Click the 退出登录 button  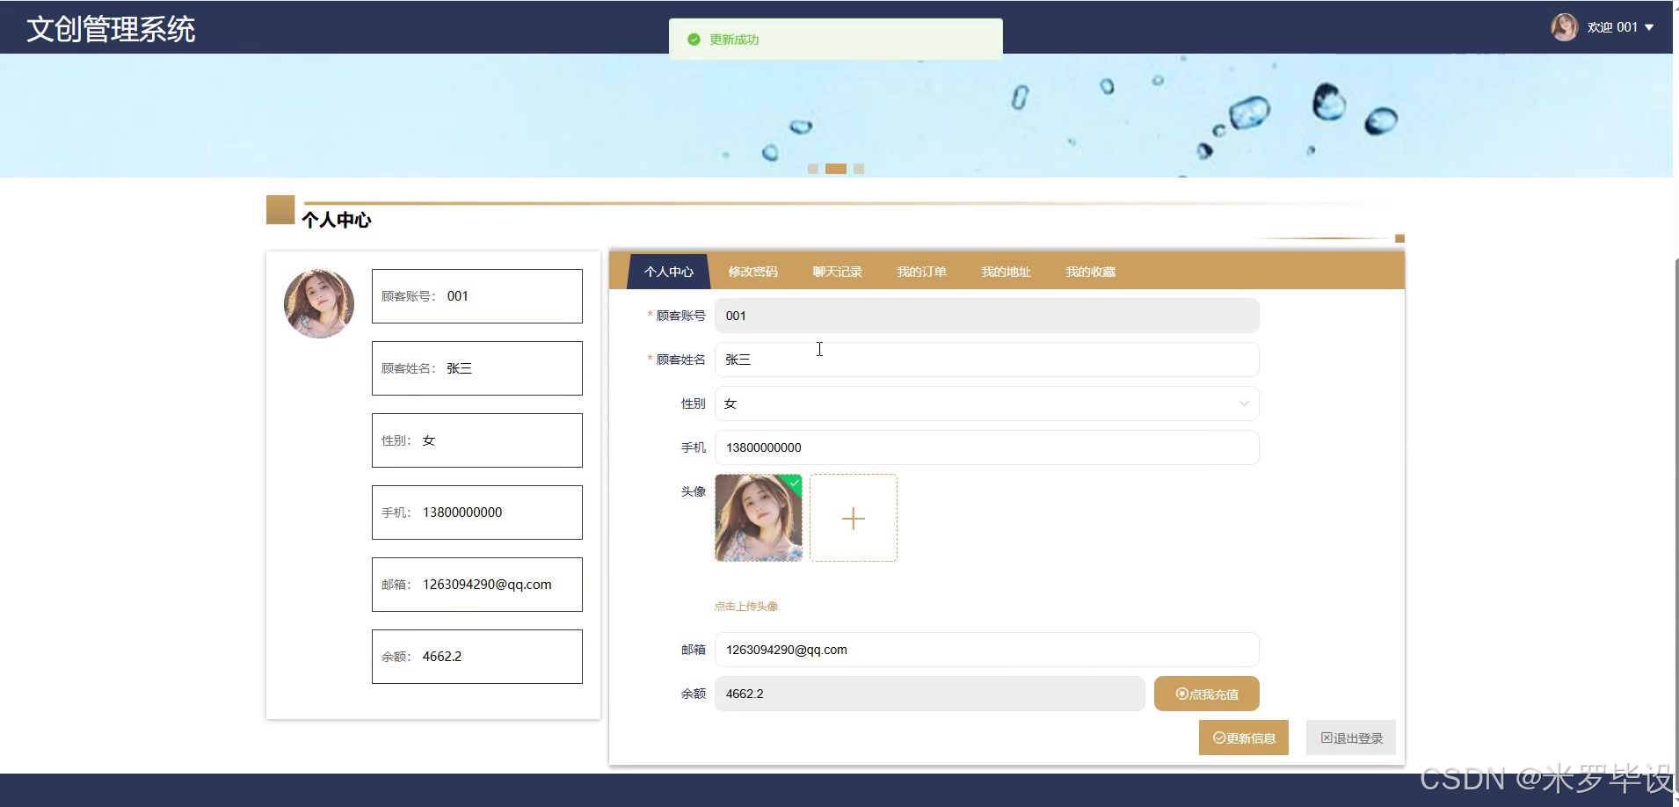1351,738
